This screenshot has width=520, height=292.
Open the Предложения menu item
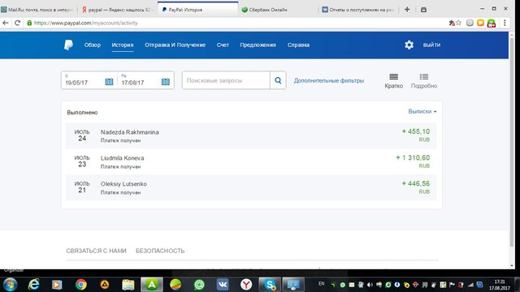[x=258, y=45]
